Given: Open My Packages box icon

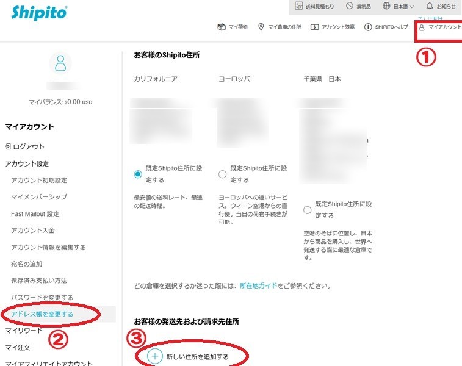Looking at the screenshot, I should click(222, 27).
